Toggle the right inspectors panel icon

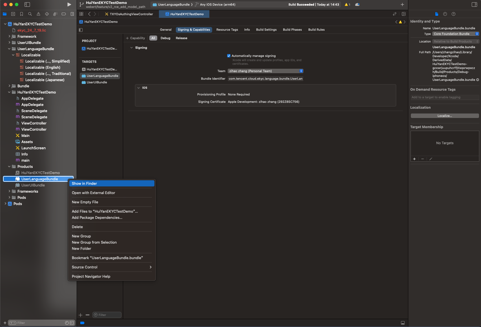point(474,5)
